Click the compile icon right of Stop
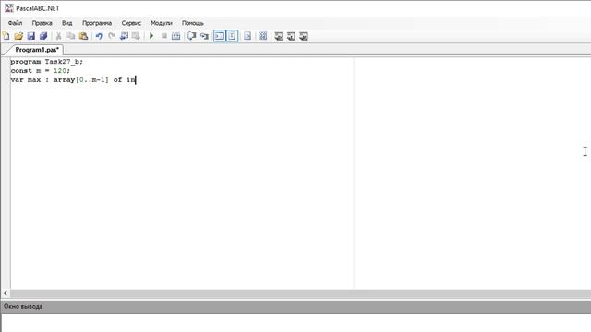The width and height of the screenshot is (591, 332). coord(176,36)
